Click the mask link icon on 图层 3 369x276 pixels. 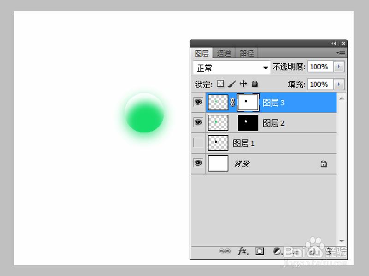[x=232, y=102]
